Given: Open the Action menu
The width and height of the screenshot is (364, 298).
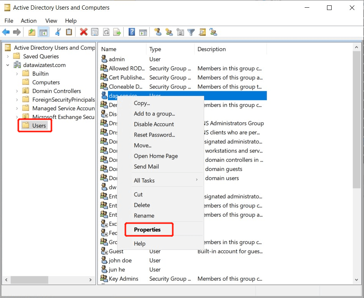Looking at the screenshot, I should click(29, 21).
